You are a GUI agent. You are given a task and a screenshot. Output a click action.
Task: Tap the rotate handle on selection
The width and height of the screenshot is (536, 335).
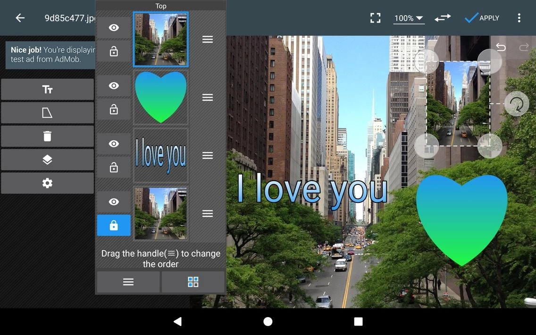[x=516, y=104]
